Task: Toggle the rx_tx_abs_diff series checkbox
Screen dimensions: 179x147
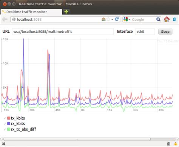Action: pyautogui.click(x=5, y=129)
